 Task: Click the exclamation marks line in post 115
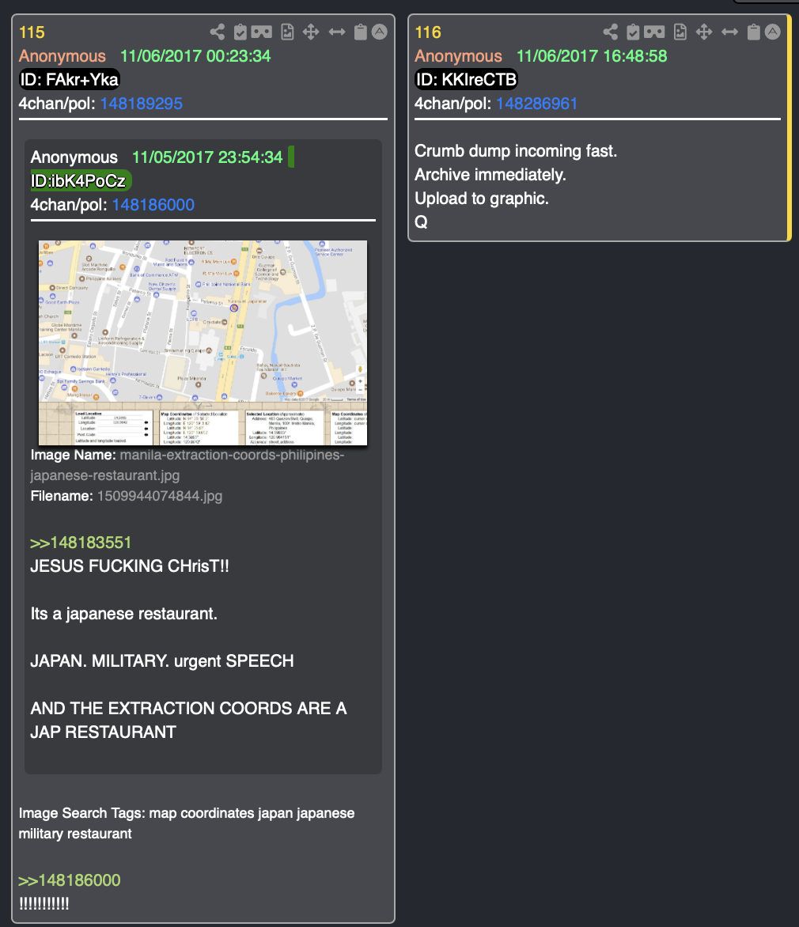pyautogui.click(x=44, y=904)
